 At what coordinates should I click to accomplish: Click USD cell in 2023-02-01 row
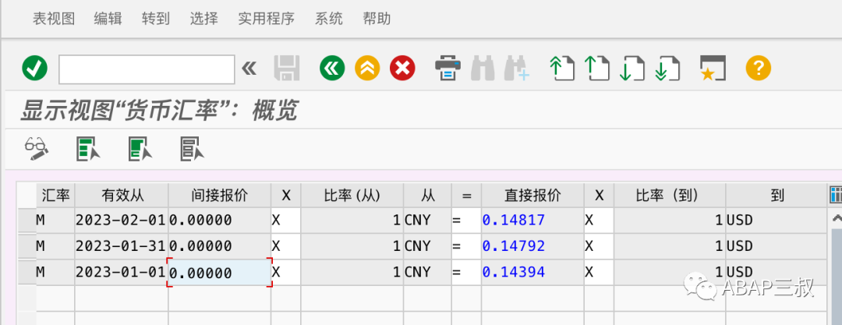776,221
